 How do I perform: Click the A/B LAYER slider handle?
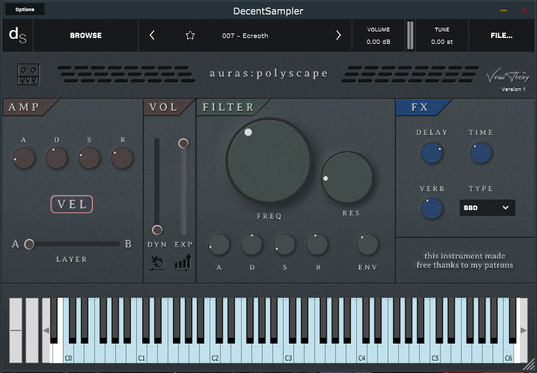coord(29,244)
